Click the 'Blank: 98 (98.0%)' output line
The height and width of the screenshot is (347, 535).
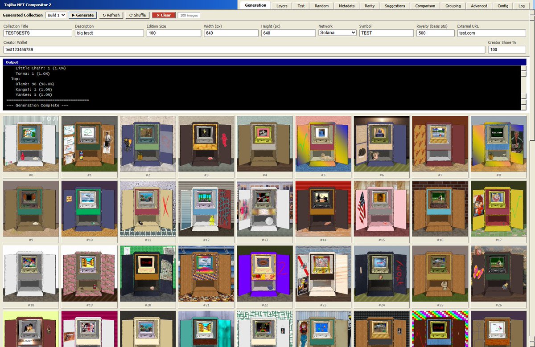(x=35, y=84)
